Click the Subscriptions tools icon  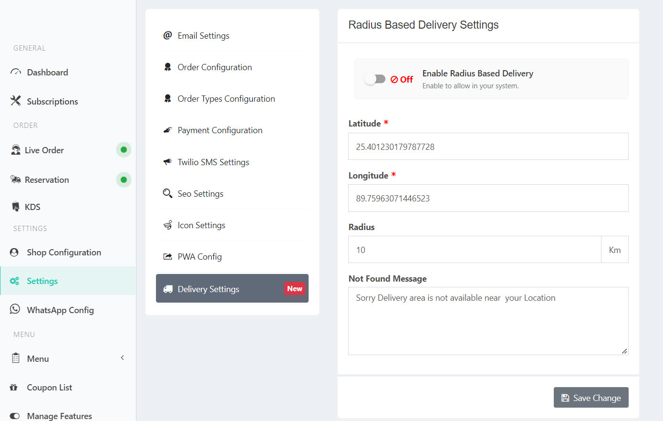16,101
